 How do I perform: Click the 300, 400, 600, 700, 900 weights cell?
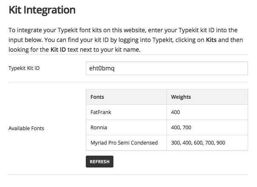tap(198, 142)
